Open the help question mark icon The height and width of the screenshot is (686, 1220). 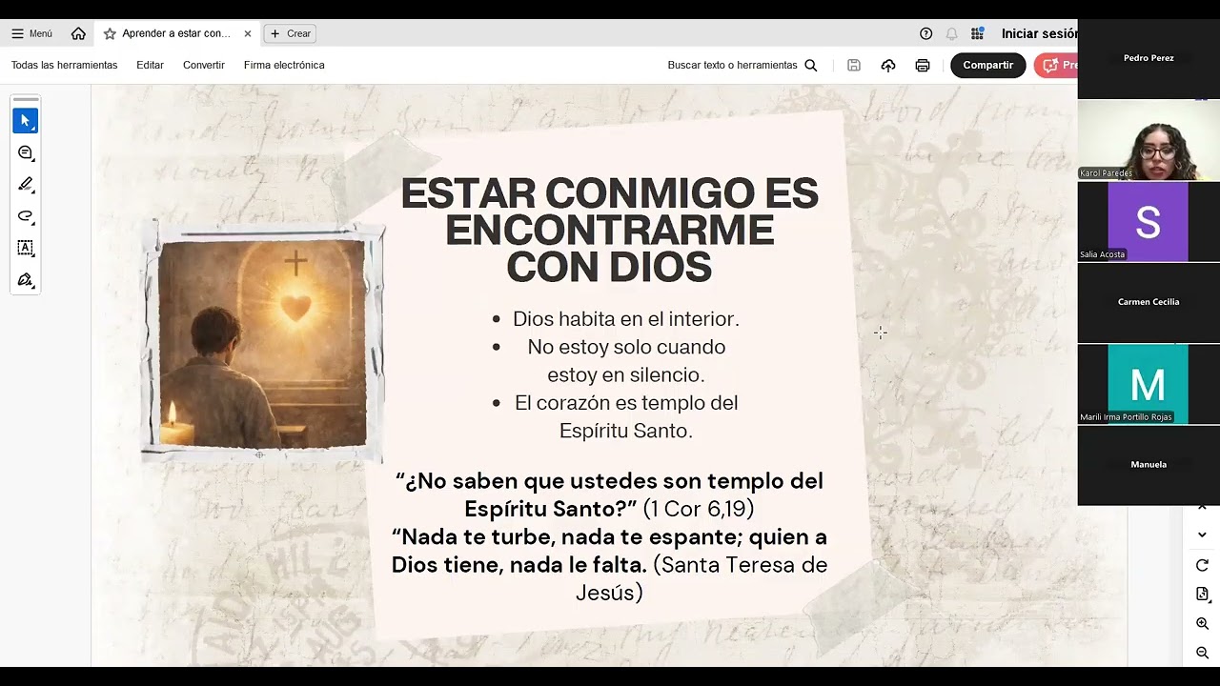click(925, 33)
